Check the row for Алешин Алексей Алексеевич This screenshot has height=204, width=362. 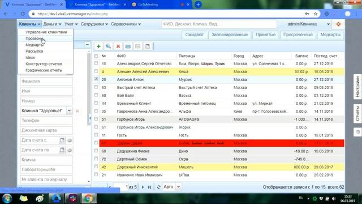click(96, 71)
